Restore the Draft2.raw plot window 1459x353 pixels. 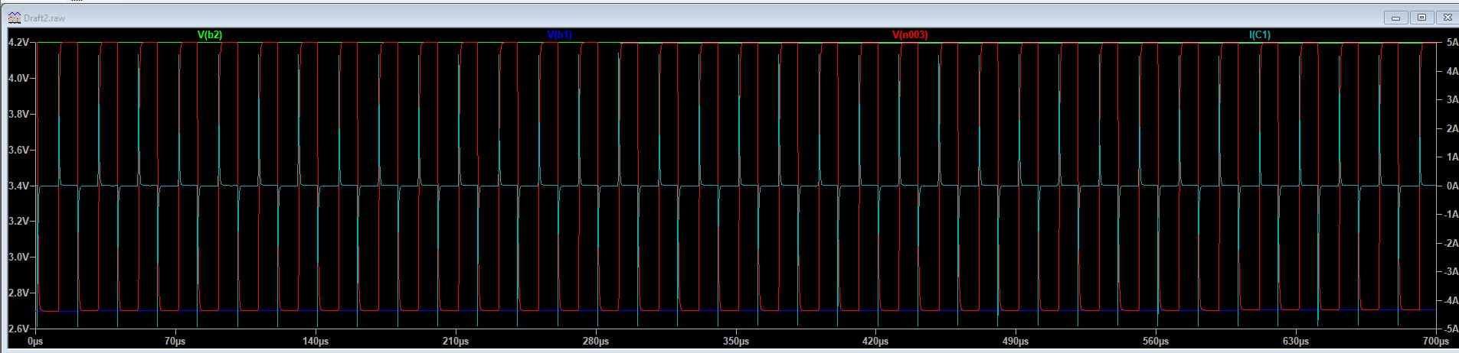pyautogui.click(x=1421, y=17)
